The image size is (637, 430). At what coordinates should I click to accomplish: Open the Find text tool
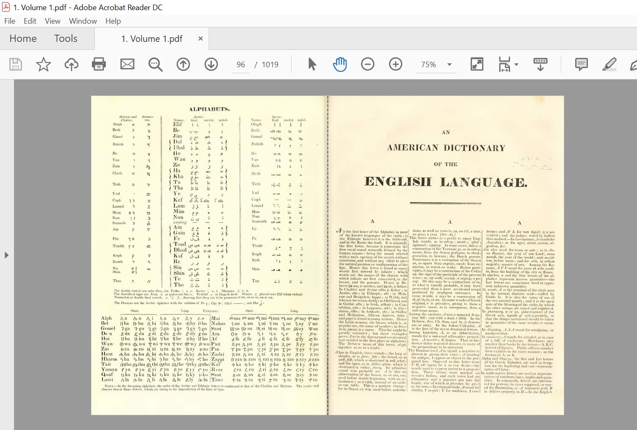pyautogui.click(x=155, y=64)
